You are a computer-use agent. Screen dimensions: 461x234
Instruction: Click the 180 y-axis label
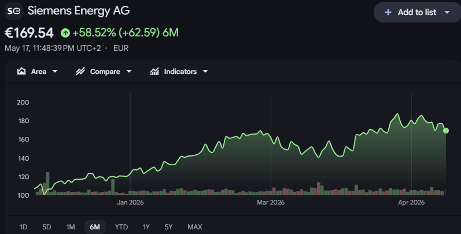point(23,121)
